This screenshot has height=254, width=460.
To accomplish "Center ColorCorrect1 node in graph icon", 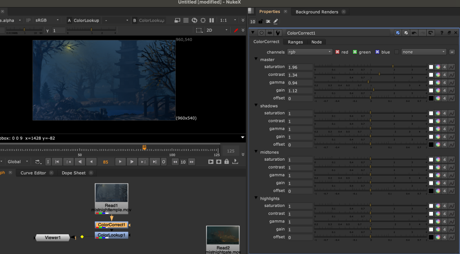I will (261, 33).
